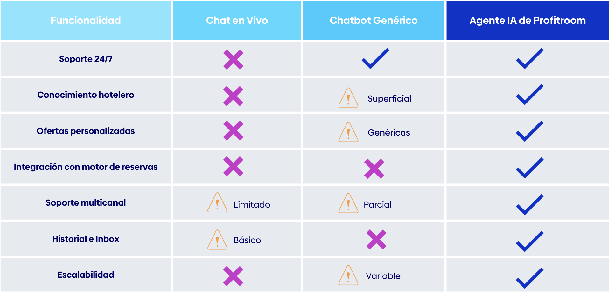Click the Ofertas personalizadas row label

pyautogui.click(x=86, y=131)
